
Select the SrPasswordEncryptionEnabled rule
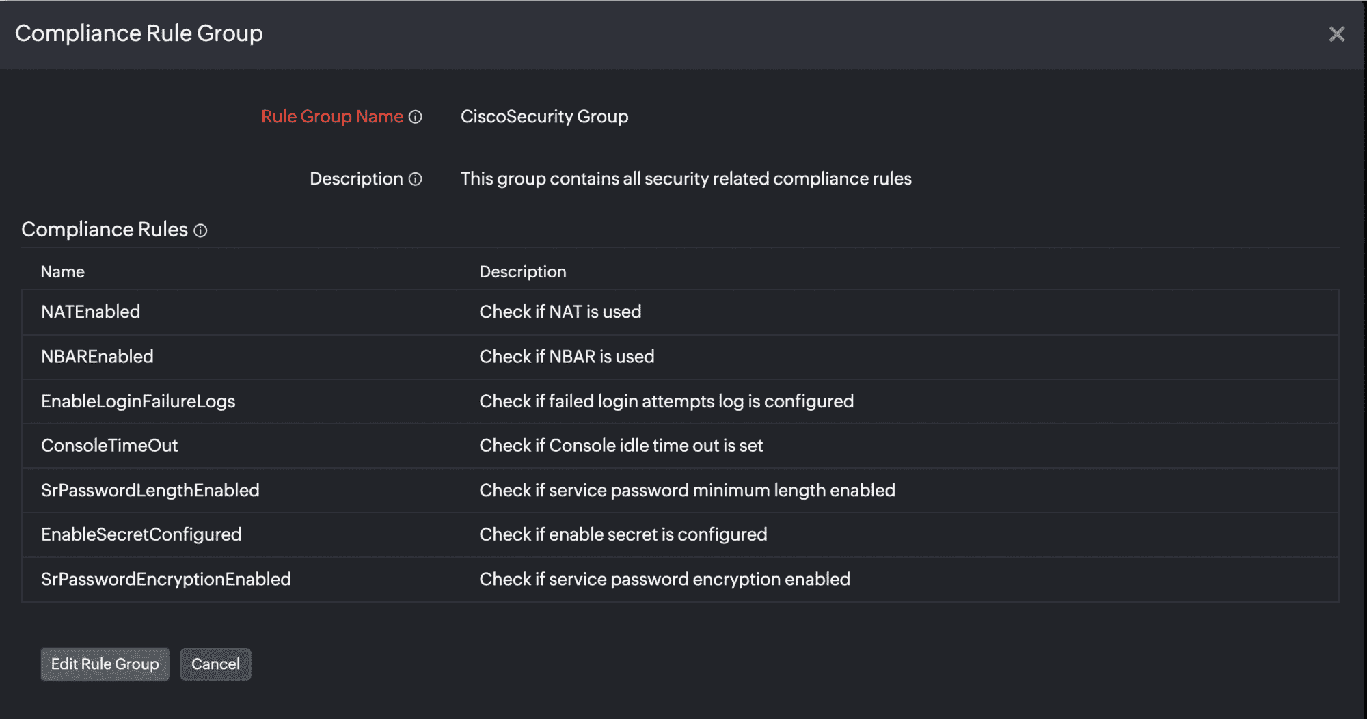pyautogui.click(x=166, y=580)
